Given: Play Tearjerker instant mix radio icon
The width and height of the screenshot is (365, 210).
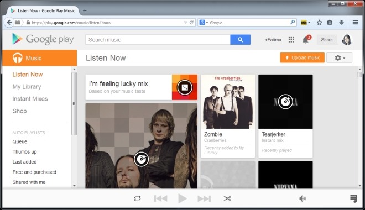Looking at the screenshot, I should coord(285,101).
